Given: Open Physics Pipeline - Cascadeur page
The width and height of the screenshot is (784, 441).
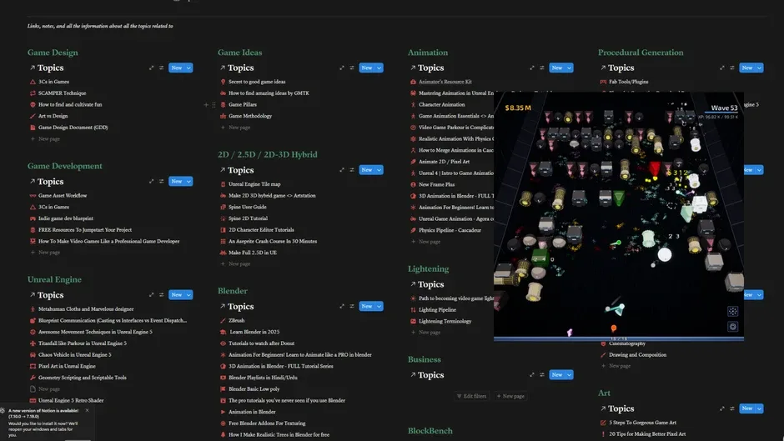Looking at the screenshot, I should pos(450,230).
